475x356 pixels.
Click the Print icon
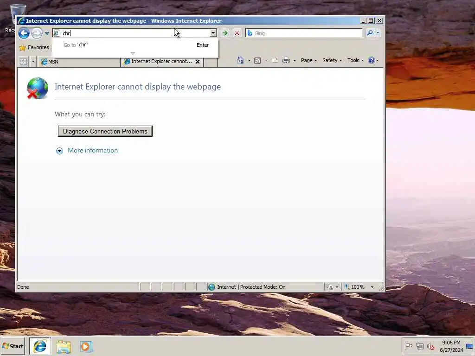coord(286,61)
